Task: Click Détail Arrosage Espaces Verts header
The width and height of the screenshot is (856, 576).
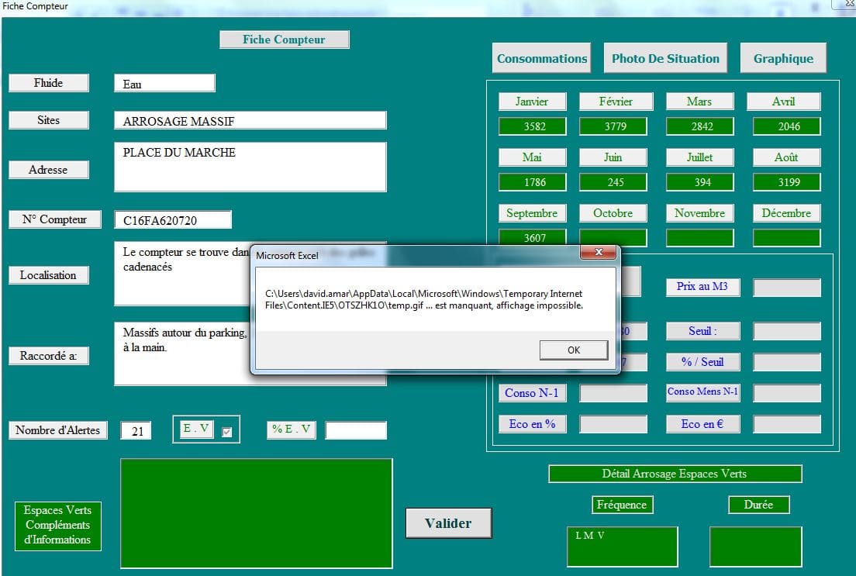Action: coord(675,474)
